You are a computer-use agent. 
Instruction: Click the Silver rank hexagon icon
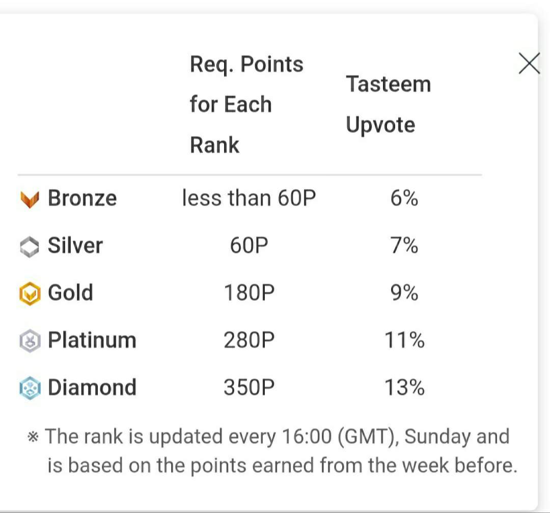(x=30, y=247)
